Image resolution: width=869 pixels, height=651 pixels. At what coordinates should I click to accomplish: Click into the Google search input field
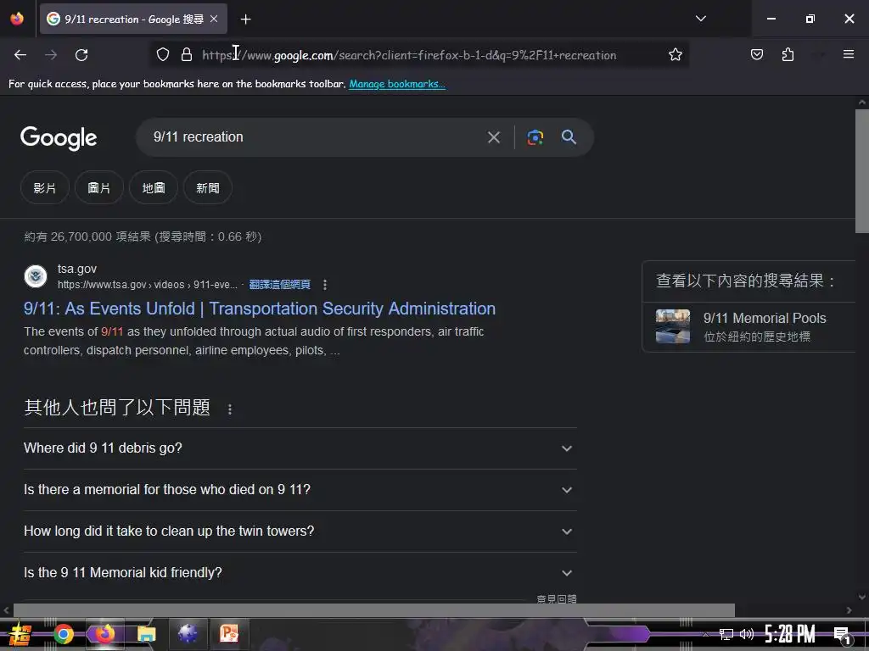[x=316, y=137]
